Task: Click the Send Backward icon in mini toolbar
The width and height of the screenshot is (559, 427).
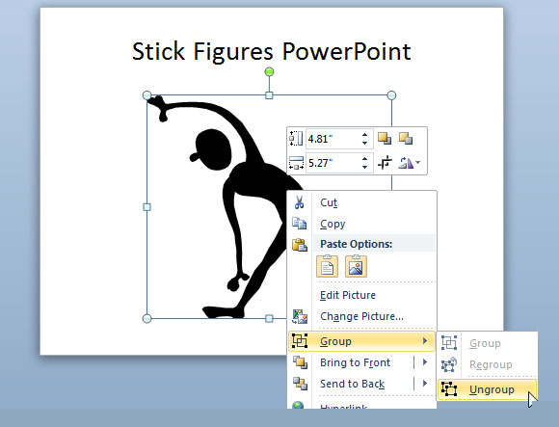Action: click(406, 138)
